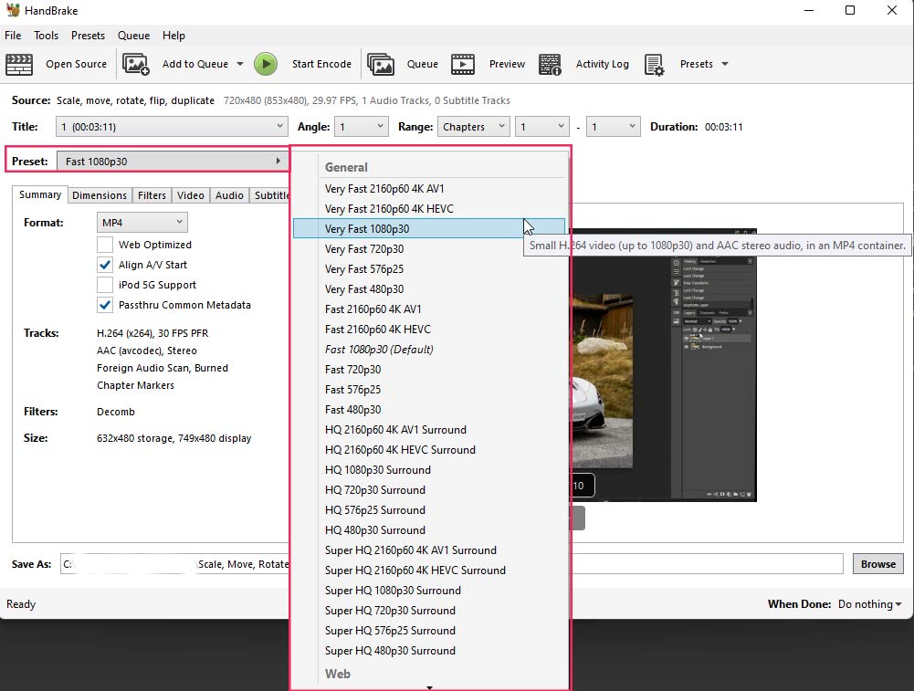Click the Presets document gear icon
The height and width of the screenshot is (691, 914).
point(654,64)
